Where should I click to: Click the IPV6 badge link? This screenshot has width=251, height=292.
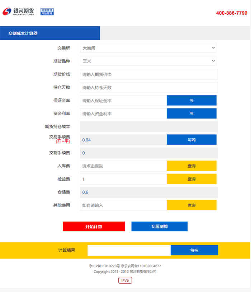pyautogui.click(x=125, y=281)
